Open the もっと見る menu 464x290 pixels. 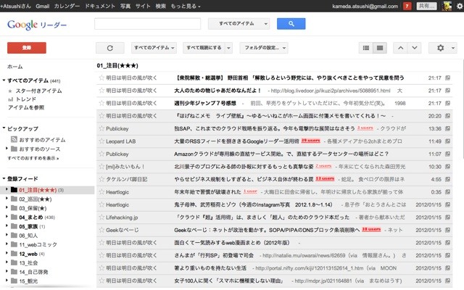click(186, 6)
